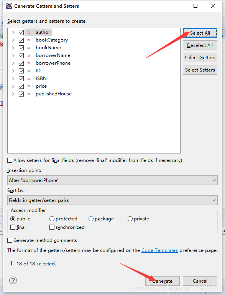Viewport: 225px width, 295px height.
Task: Select the borrowerPhone row label
Action: click(53, 63)
